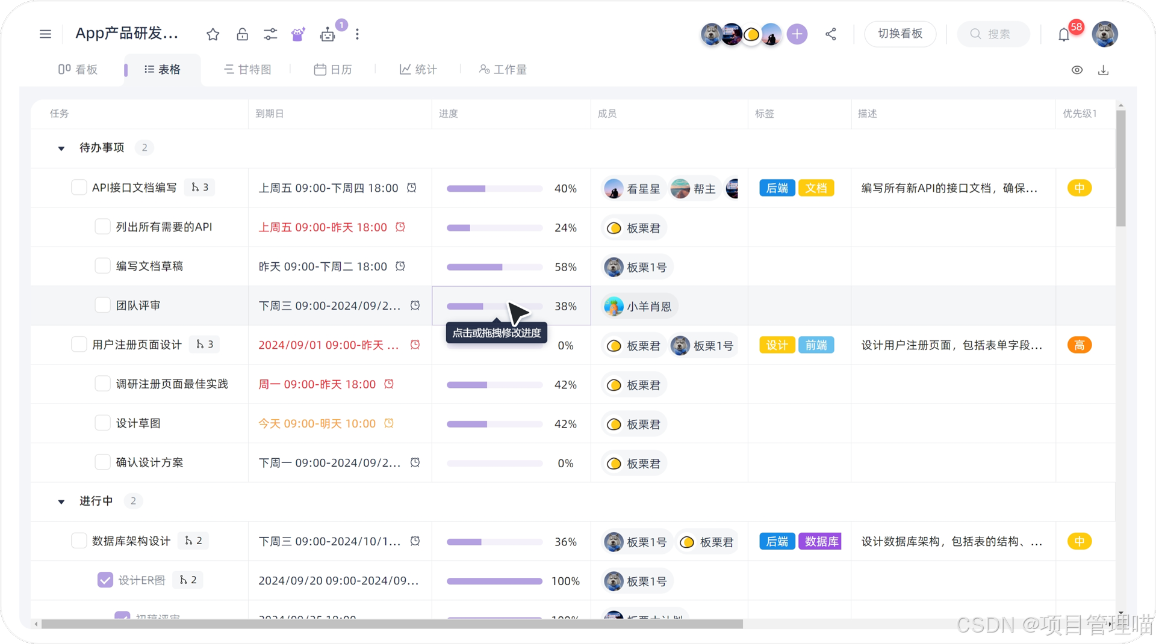This screenshot has height=644, width=1156.
Task: Focus the 搜索 search field
Action: [x=994, y=34]
